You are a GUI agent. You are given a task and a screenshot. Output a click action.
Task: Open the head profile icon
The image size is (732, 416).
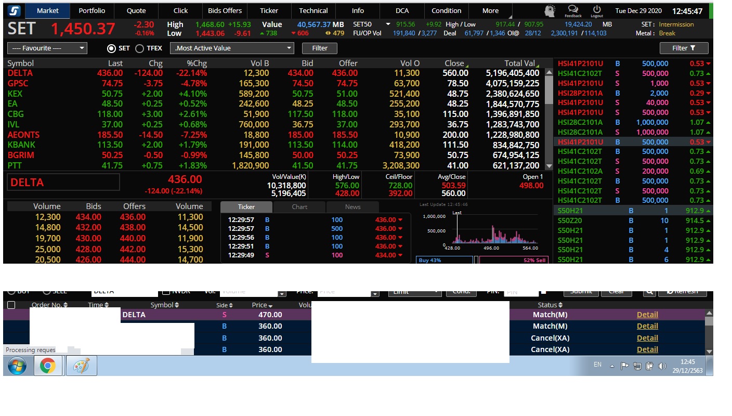point(550,11)
